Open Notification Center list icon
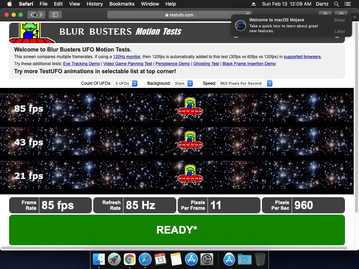 (x=348, y=4)
